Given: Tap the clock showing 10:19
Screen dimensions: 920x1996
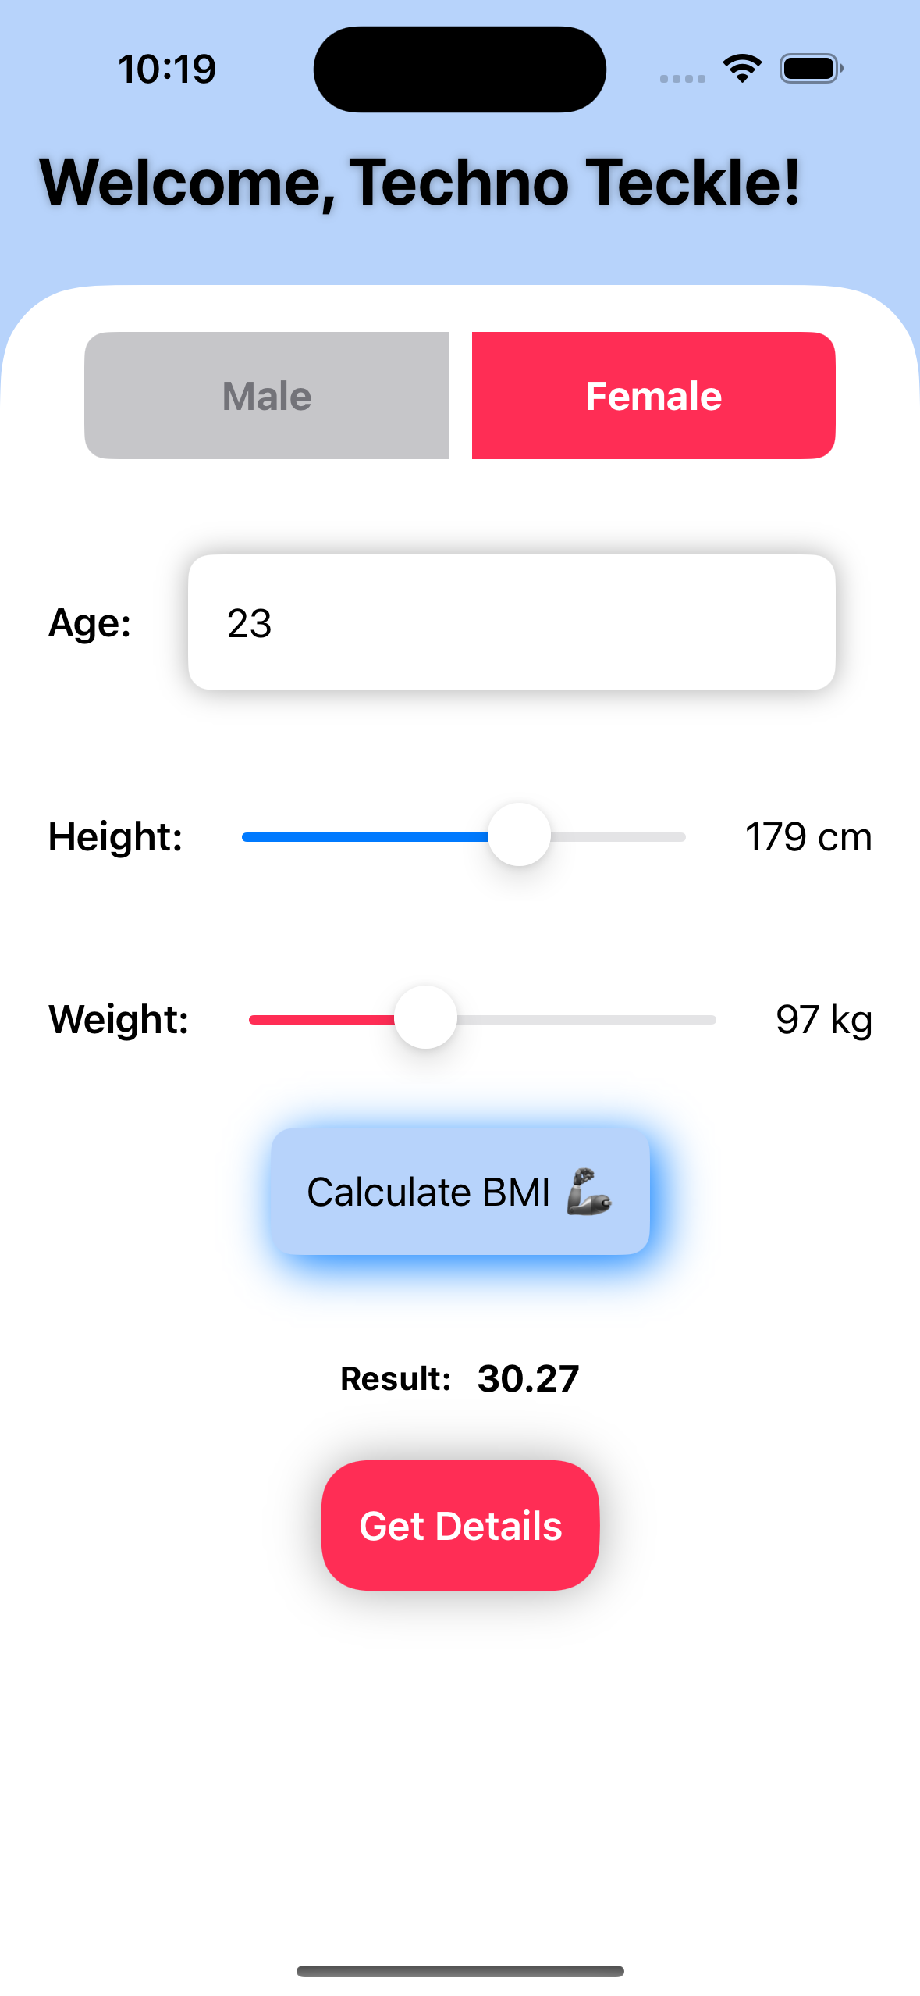Looking at the screenshot, I should point(167,68).
